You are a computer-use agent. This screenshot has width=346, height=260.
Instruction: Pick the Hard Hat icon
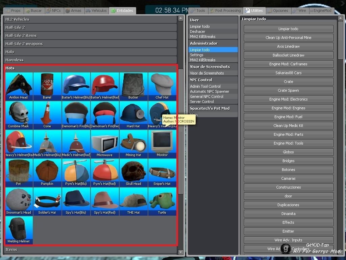tap(133, 115)
